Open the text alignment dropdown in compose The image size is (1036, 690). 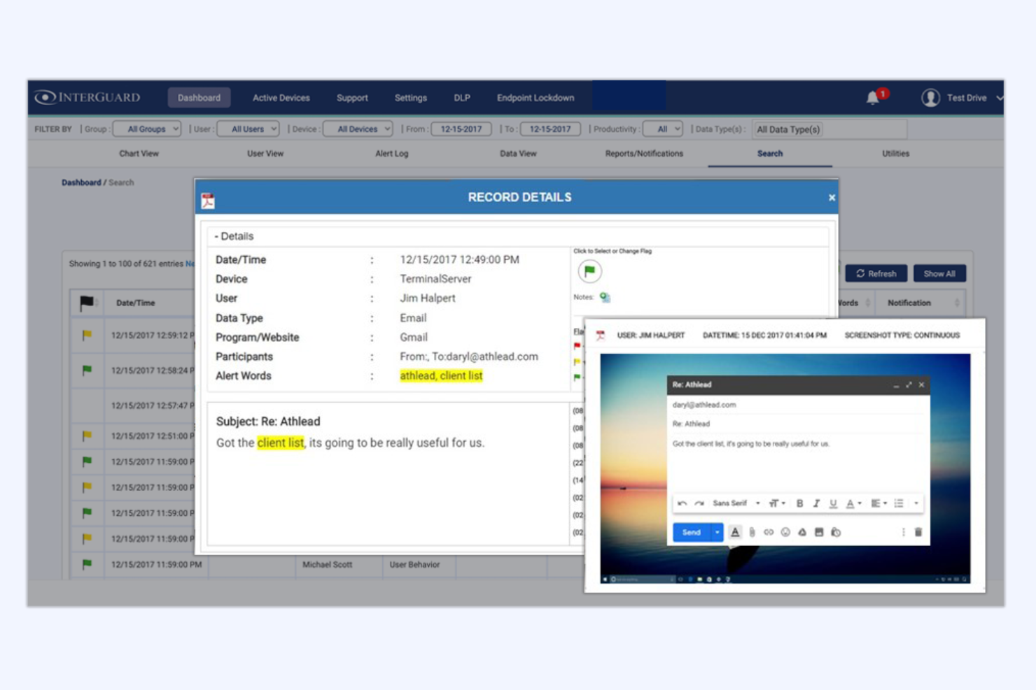[878, 503]
